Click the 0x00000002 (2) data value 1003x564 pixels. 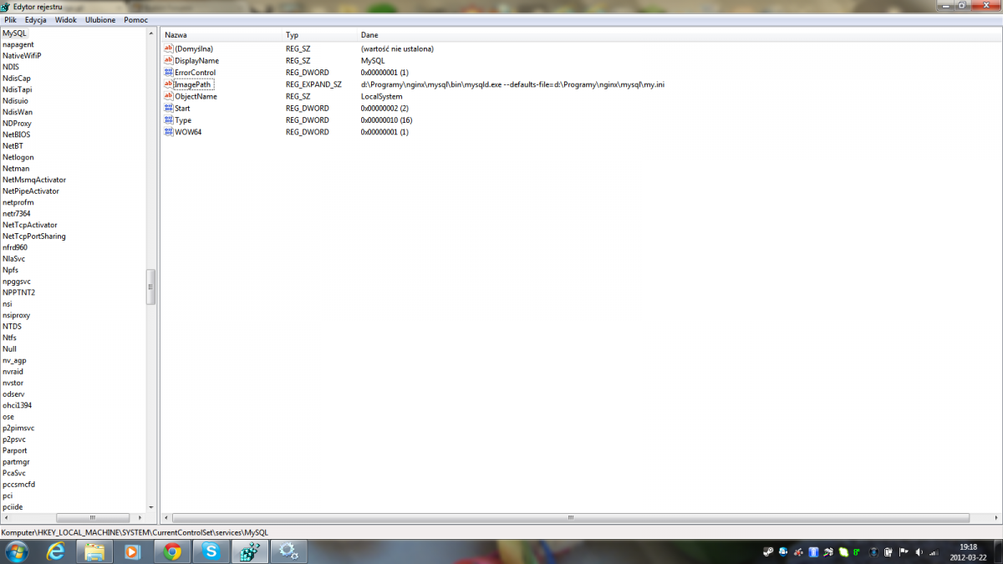pyautogui.click(x=384, y=108)
